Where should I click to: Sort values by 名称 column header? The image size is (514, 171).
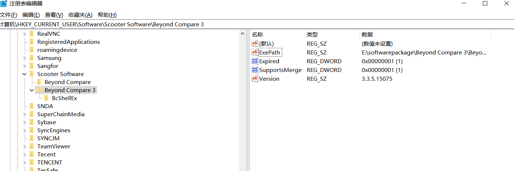(x=258, y=35)
